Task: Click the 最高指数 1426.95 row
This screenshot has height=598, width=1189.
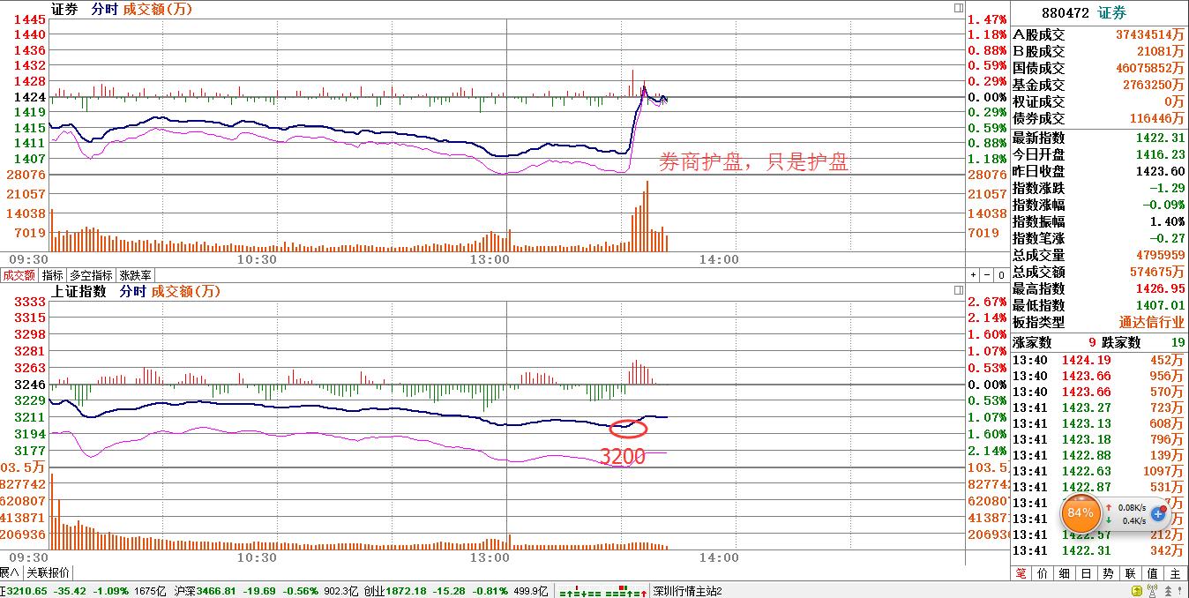Action: [1098, 288]
